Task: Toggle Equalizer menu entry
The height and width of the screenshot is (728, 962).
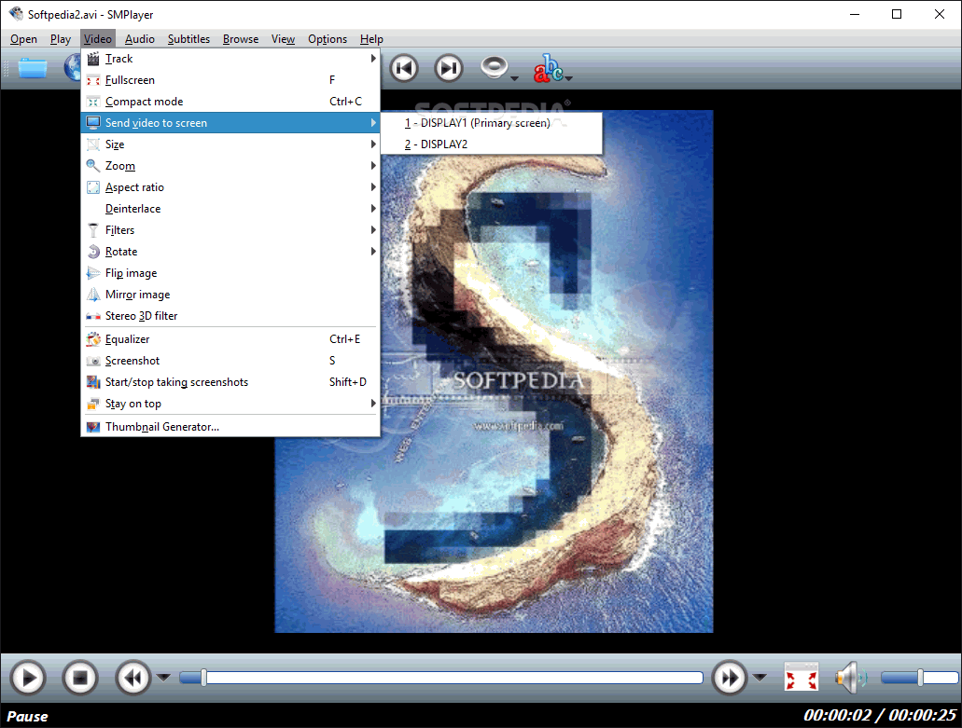Action: 230,339
